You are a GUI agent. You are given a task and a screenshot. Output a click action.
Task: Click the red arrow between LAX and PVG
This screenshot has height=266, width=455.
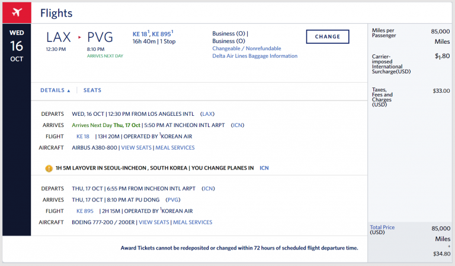click(81, 37)
